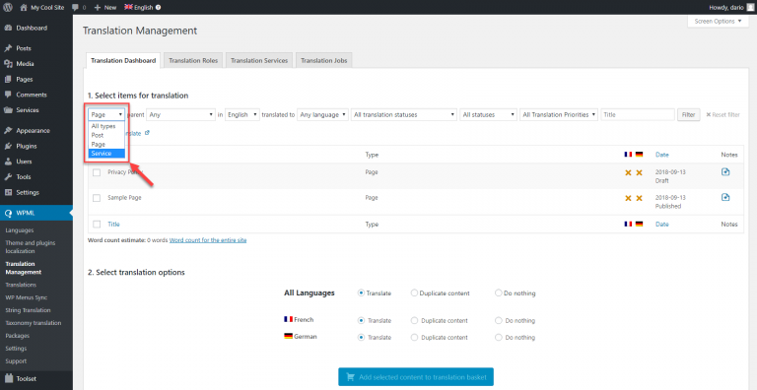Click the help question icon beside English

click(159, 7)
